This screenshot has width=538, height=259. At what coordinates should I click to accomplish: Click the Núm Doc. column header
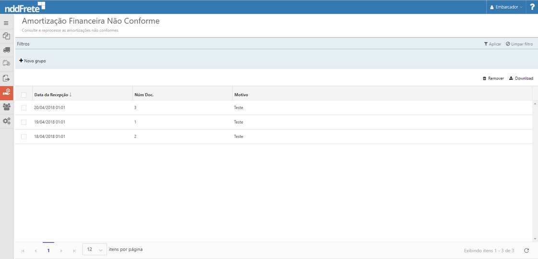[x=144, y=95]
